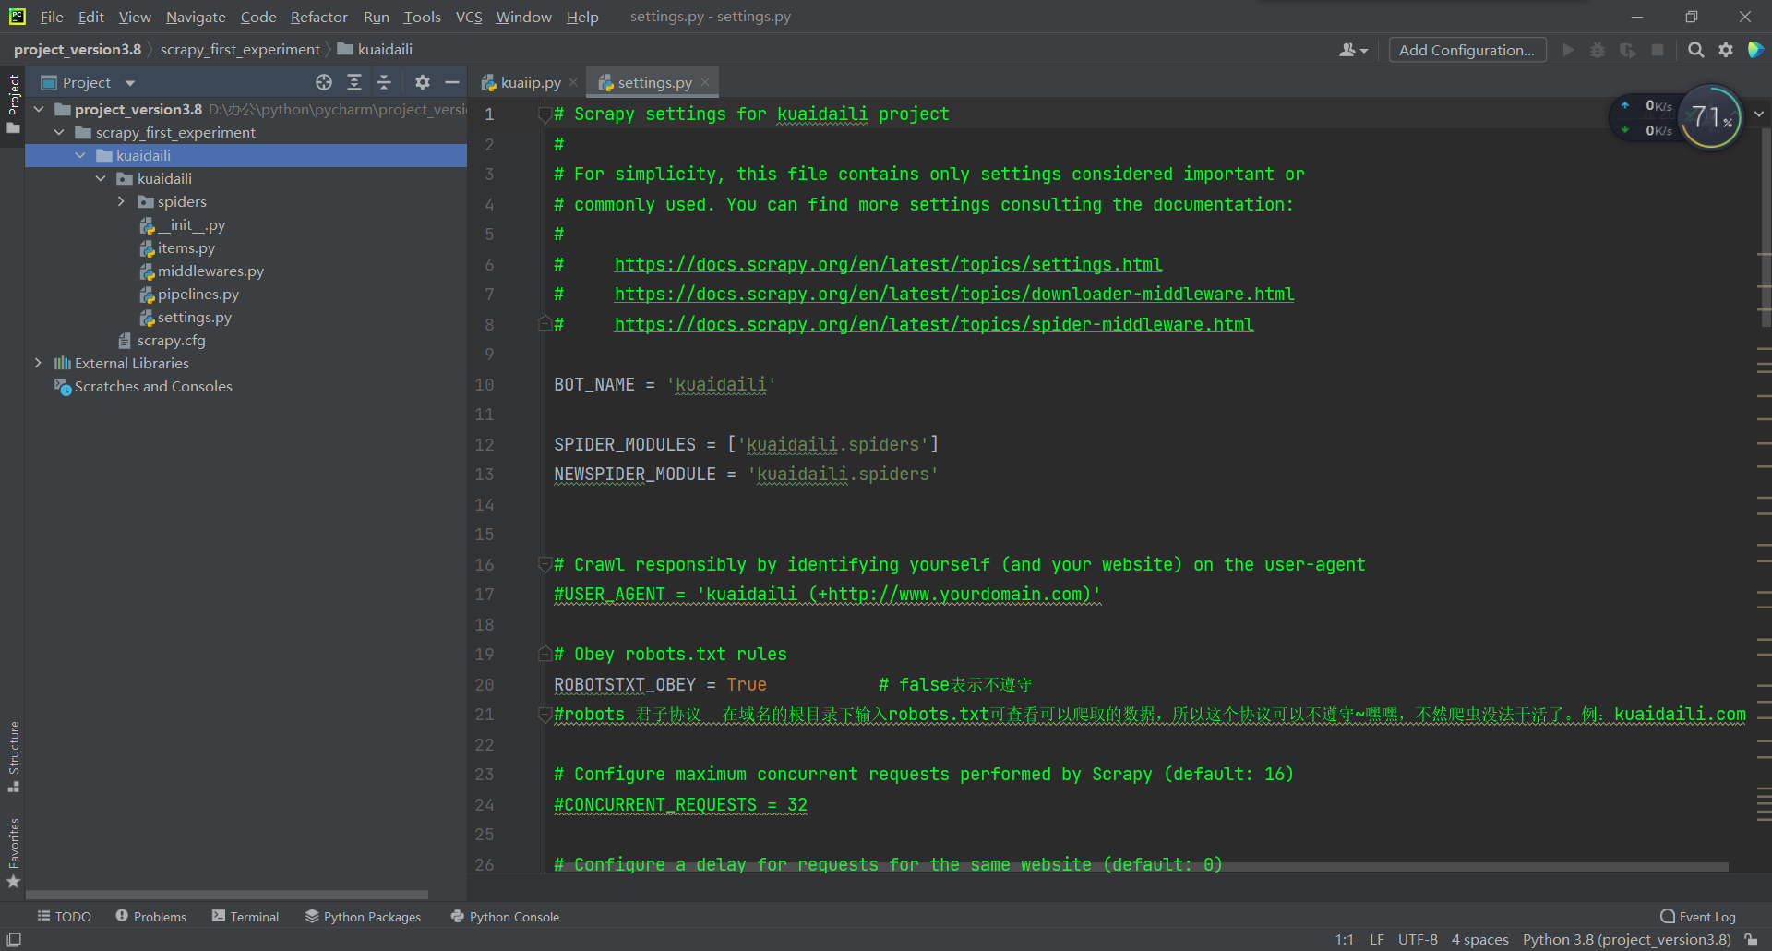Screen dimensions: 1772x951
Task: Open the TODO tool window
Action: pos(65,916)
